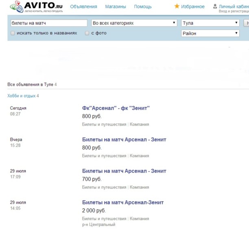
Task: Open the Помощь menu item
Action: pyautogui.click(x=143, y=6)
